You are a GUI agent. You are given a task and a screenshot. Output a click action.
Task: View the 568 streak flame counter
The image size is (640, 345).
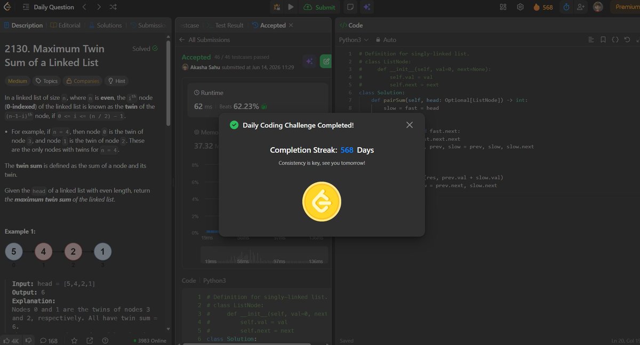(543, 7)
